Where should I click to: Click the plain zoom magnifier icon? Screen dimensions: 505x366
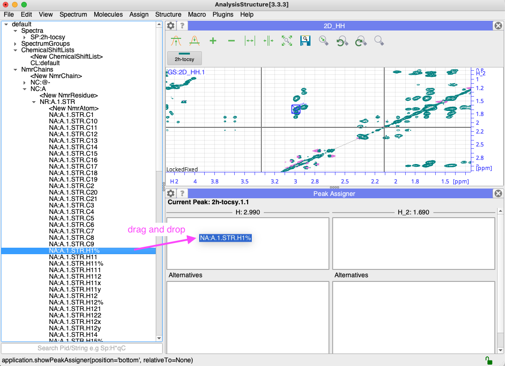coord(379,41)
